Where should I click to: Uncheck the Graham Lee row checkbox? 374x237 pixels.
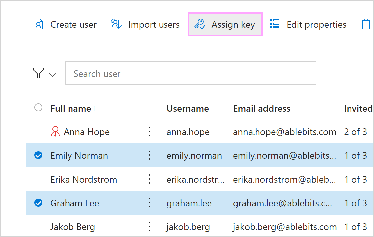coord(38,203)
